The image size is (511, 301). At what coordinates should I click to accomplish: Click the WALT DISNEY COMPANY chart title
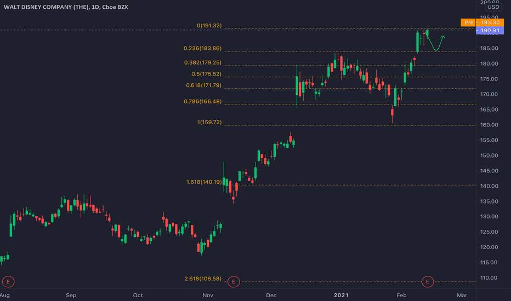[x=66, y=7]
